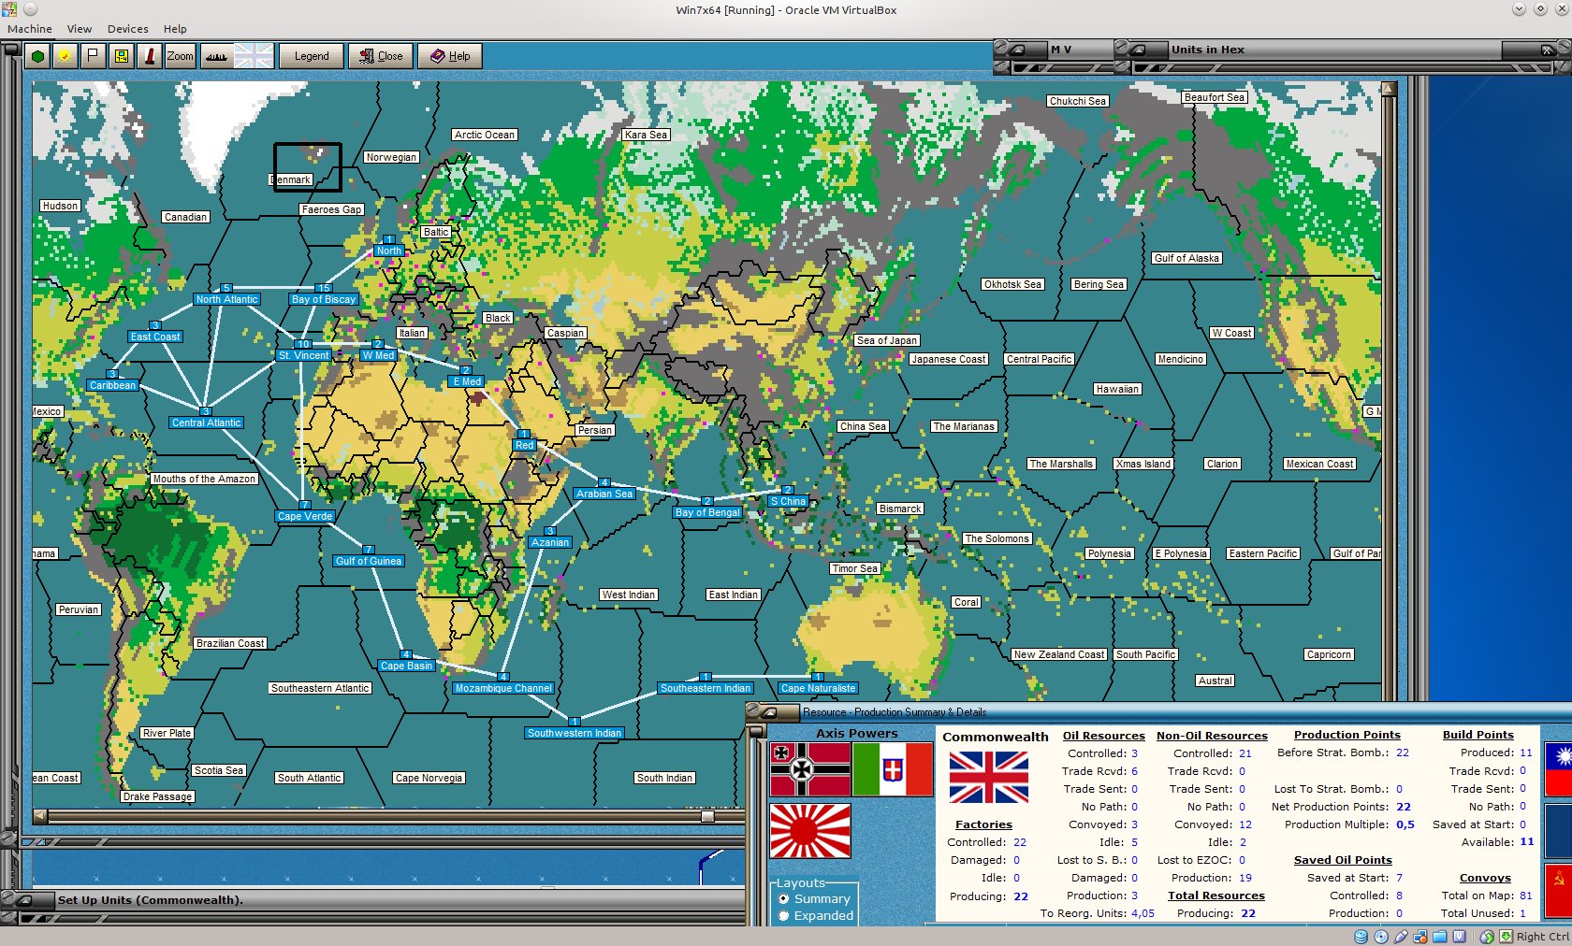Click the Non-Oil Resources heading
Image resolution: width=1572 pixels, height=946 pixels.
pos(1212,736)
